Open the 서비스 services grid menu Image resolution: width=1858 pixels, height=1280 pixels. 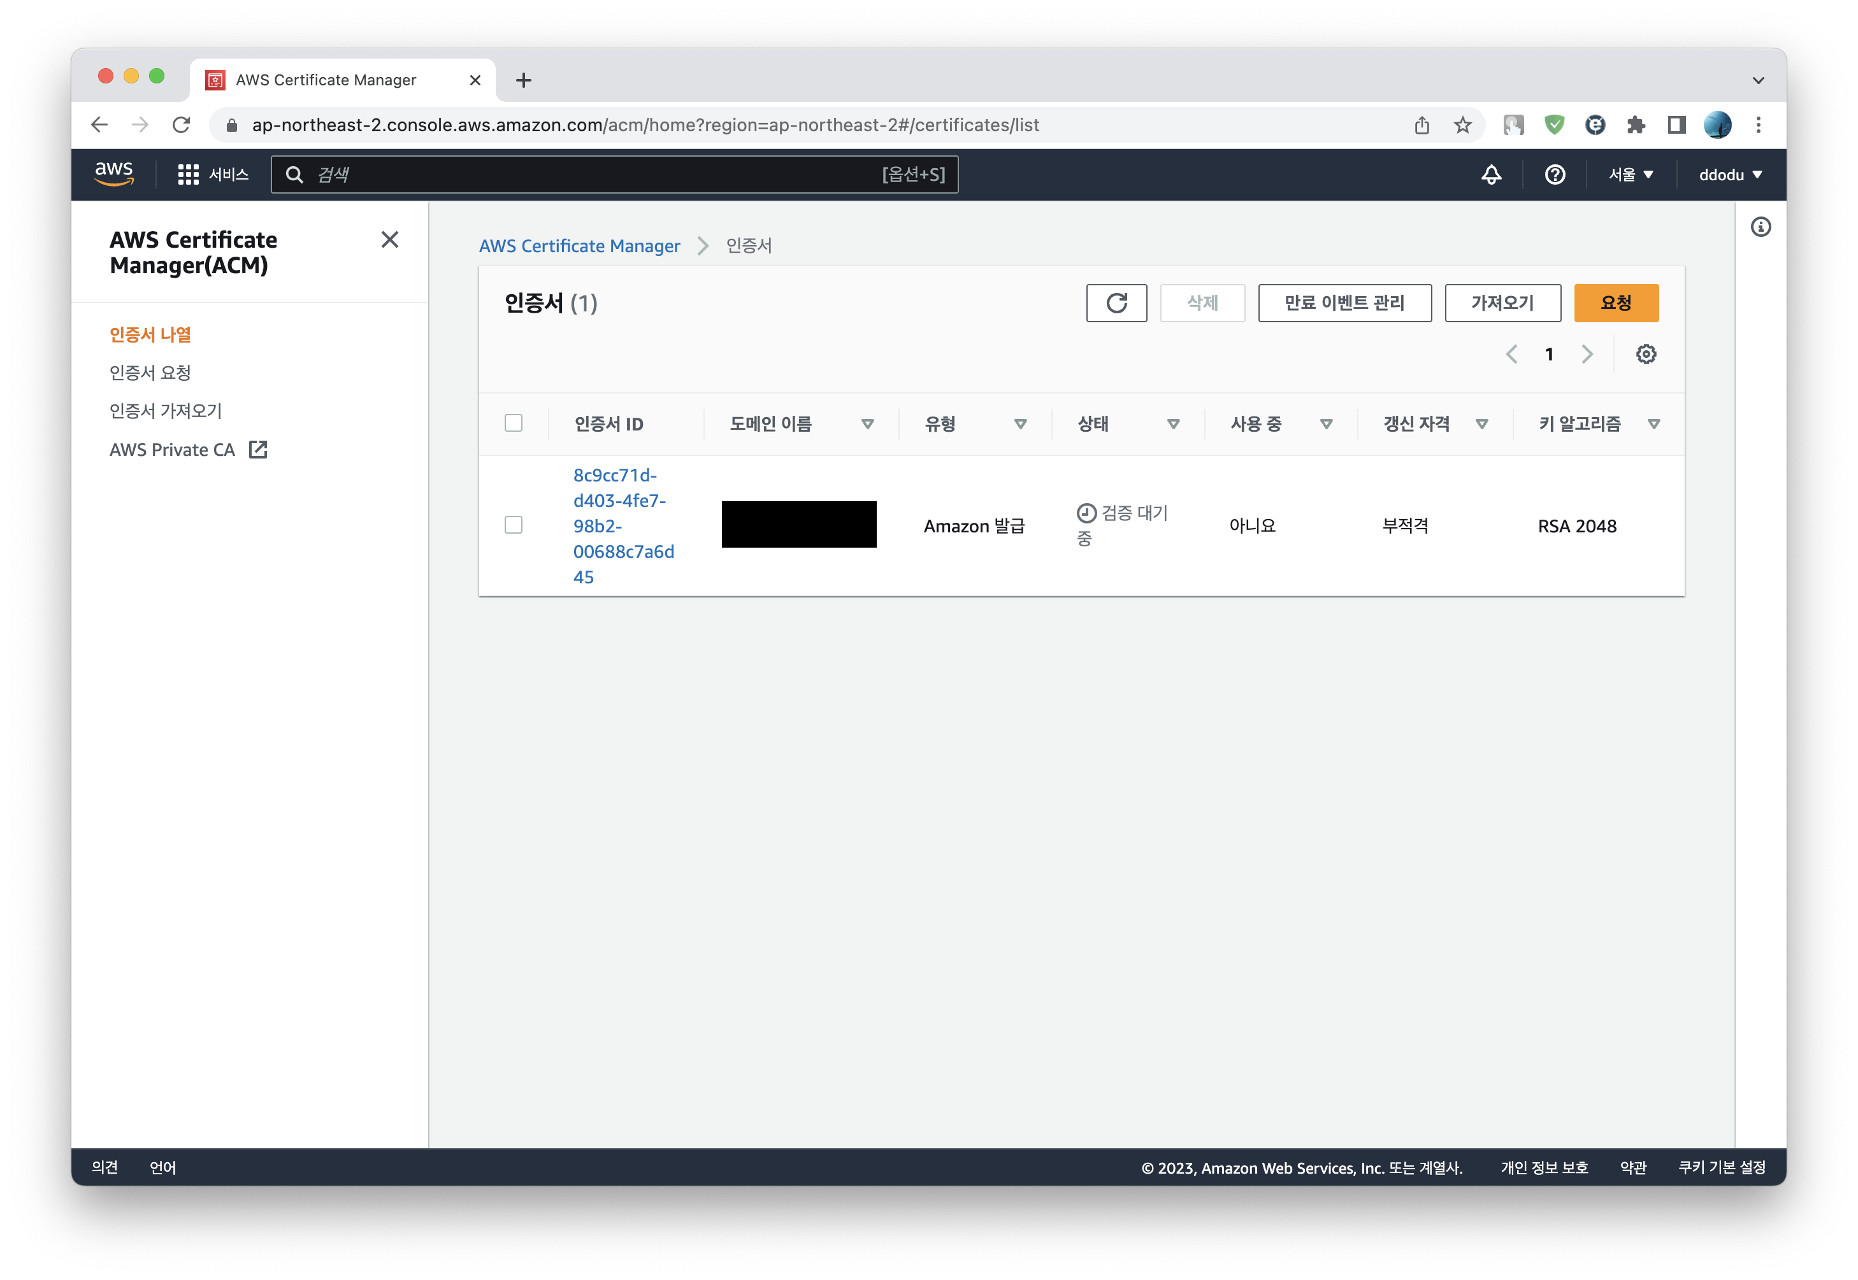[213, 175]
